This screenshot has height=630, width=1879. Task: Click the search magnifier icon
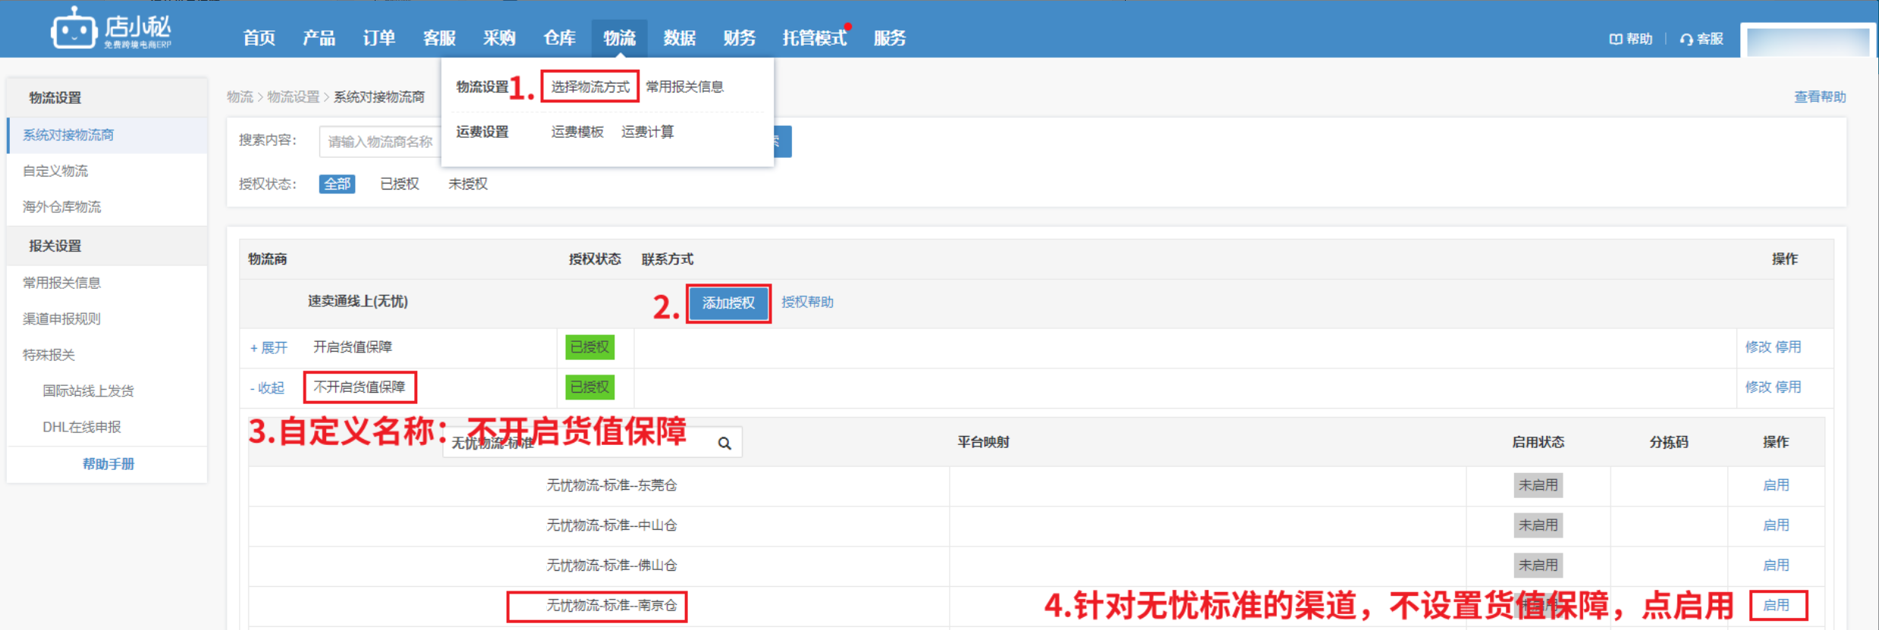pyautogui.click(x=724, y=444)
